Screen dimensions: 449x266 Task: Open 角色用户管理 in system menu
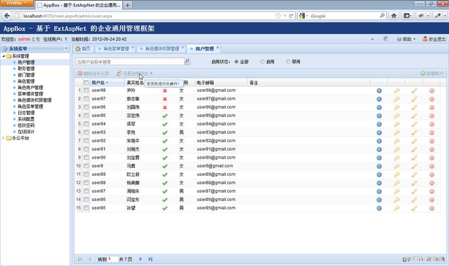tap(30, 88)
